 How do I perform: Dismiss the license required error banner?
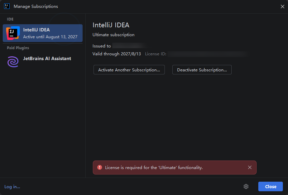click(250, 167)
